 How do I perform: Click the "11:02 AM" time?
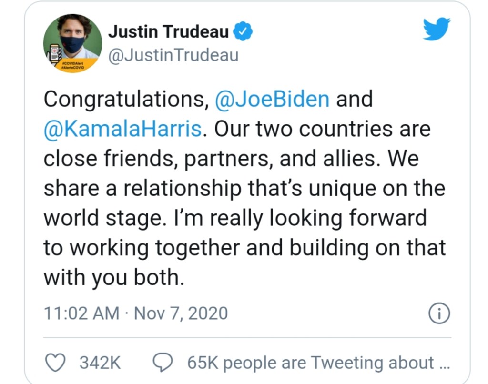81,313
